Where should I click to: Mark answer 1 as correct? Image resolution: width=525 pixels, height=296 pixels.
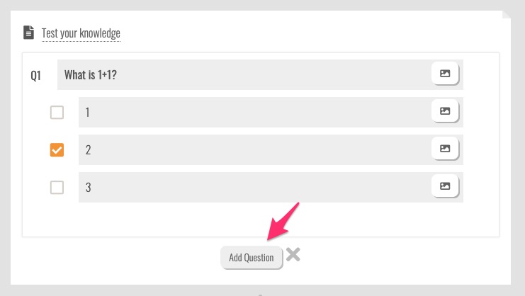57,112
